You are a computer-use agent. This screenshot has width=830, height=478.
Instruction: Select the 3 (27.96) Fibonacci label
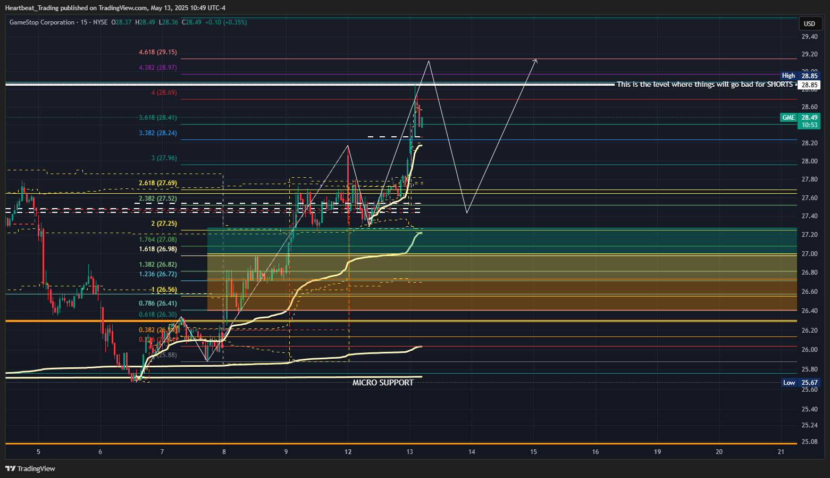click(x=164, y=158)
